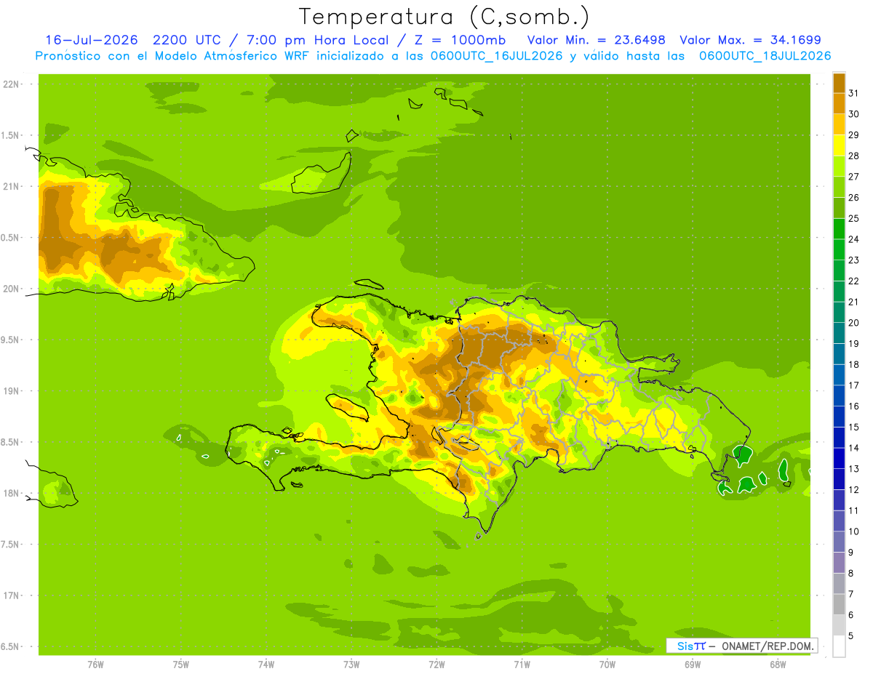Click legend value 23 on the color bar
Viewport: 873px width, 674px height.
pyautogui.click(x=853, y=260)
